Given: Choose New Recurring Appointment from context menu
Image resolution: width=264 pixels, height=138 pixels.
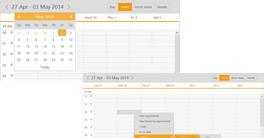Looking at the screenshot, I should (154, 121).
